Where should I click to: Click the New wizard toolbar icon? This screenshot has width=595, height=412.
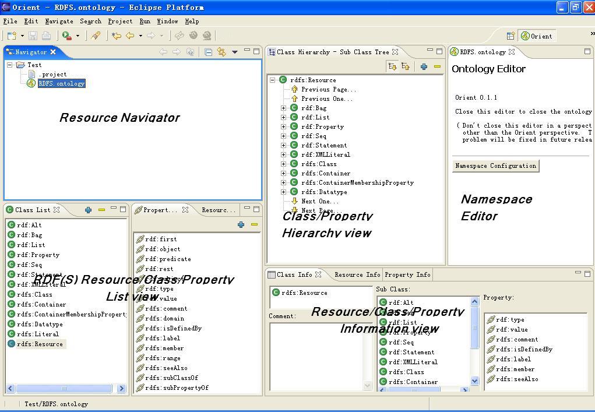[x=12, y=36]
